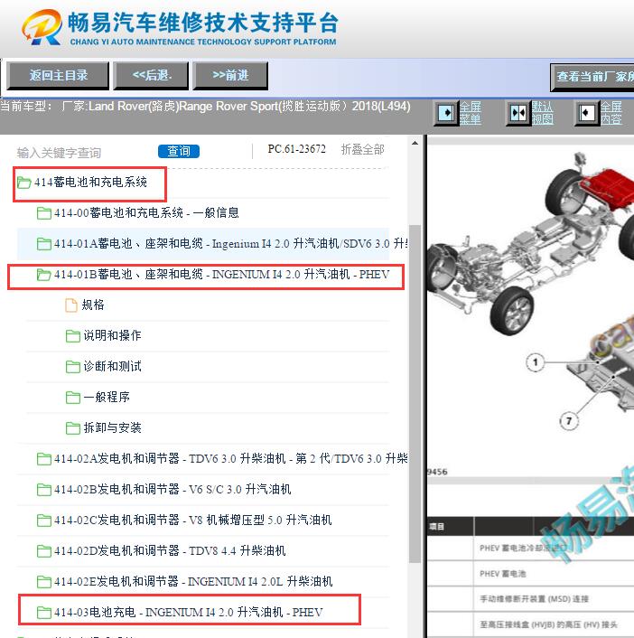634x638 pixels.
Task: Expand the 诊断和测试 folder icon
Action: 73,367
